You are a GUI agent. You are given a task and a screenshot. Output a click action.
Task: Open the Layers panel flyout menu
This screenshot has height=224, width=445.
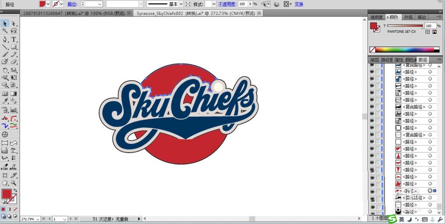click(x=440, y=60)
